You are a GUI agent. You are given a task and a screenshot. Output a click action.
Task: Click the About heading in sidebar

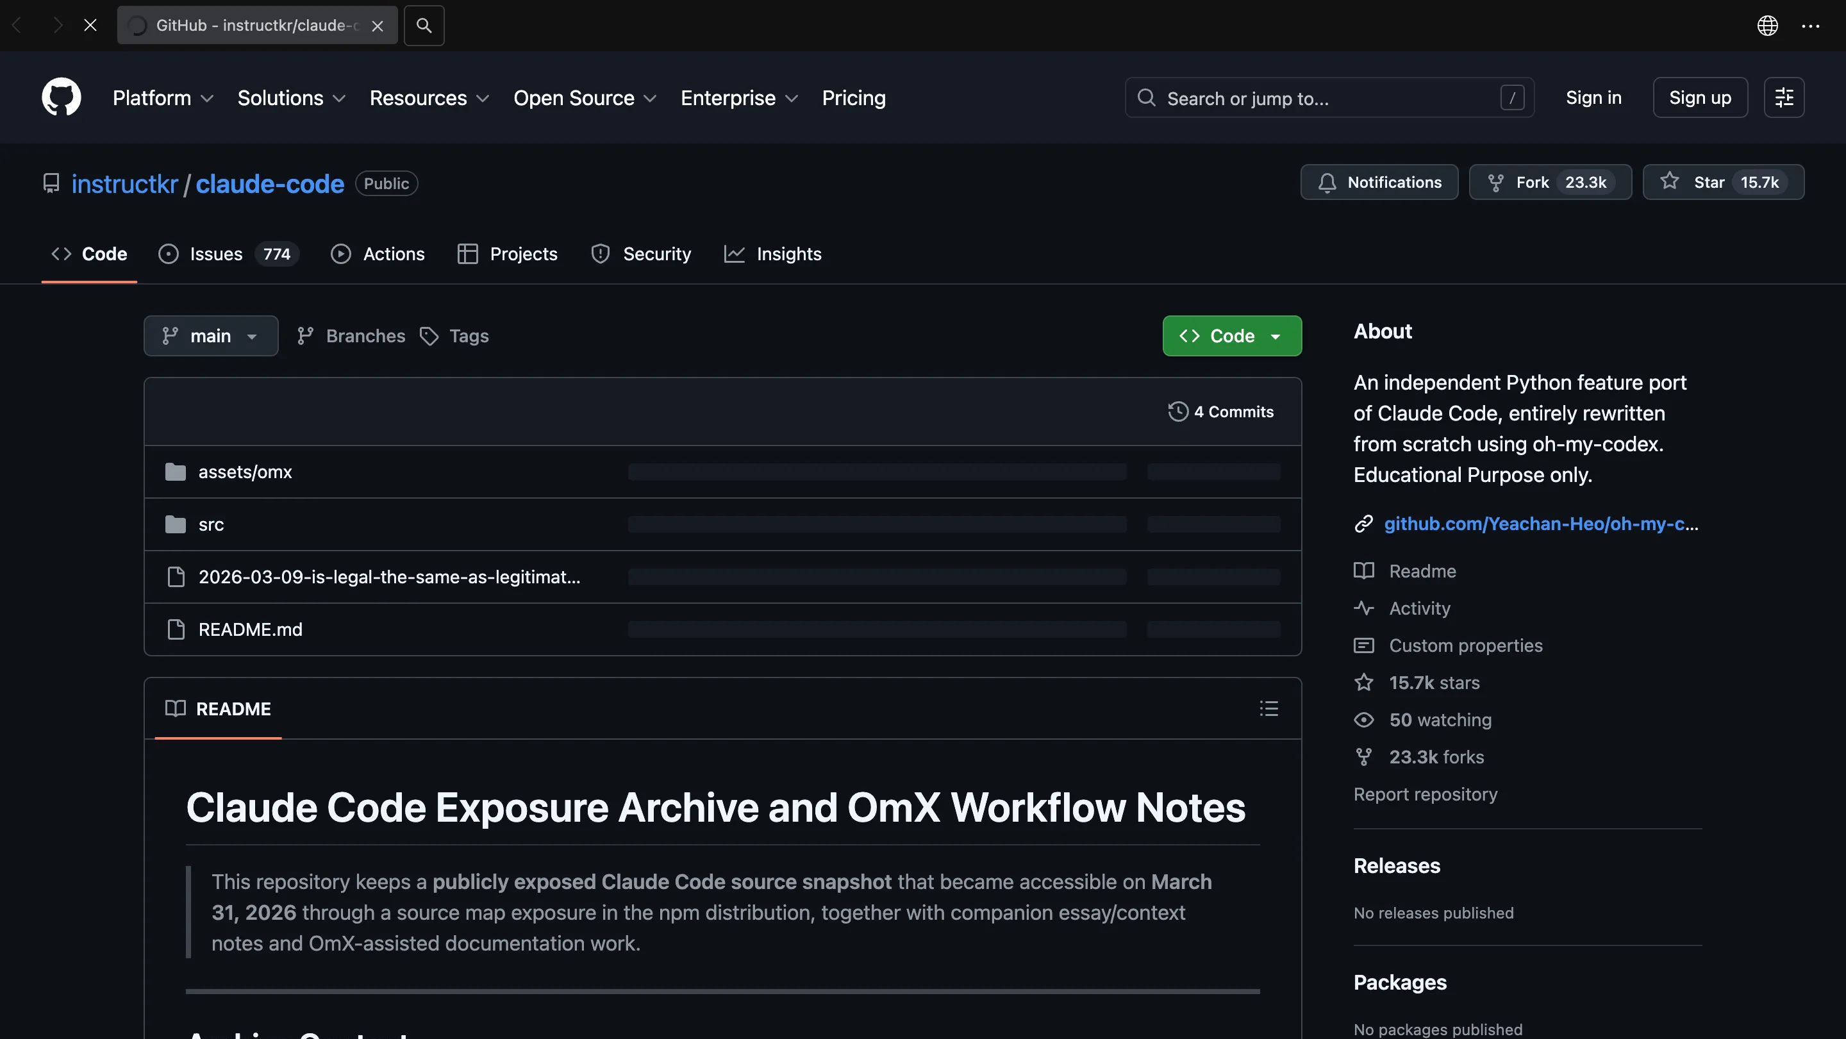(x=1383, y=331)
